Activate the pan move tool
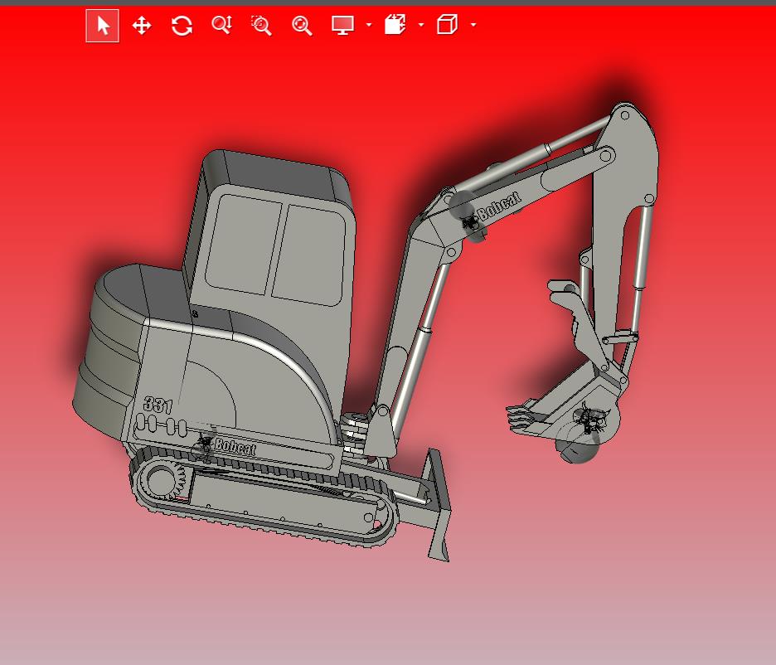The height and width of the screenshot is (665, 776). tap(142, 25)
